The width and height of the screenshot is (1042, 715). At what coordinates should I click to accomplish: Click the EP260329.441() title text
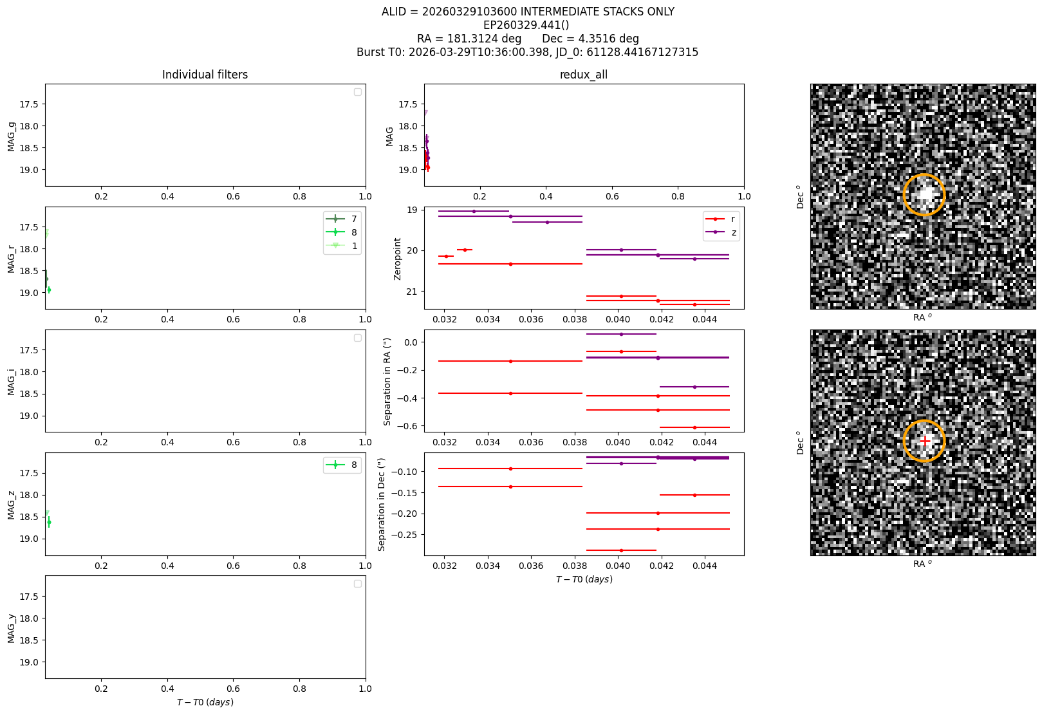pyautogui.click(x=526, y=25)
